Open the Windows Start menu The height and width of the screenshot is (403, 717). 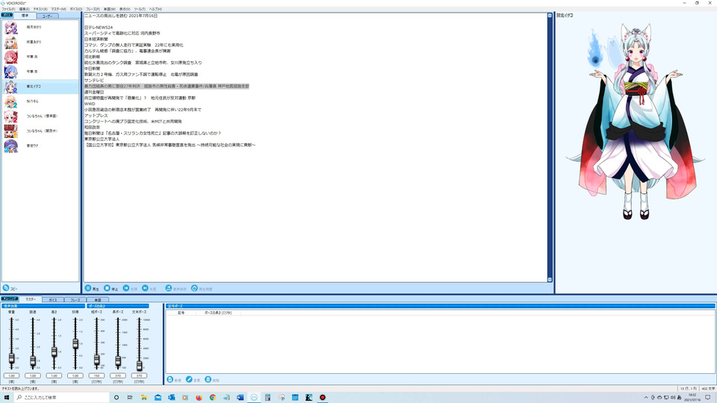[7, 398]
